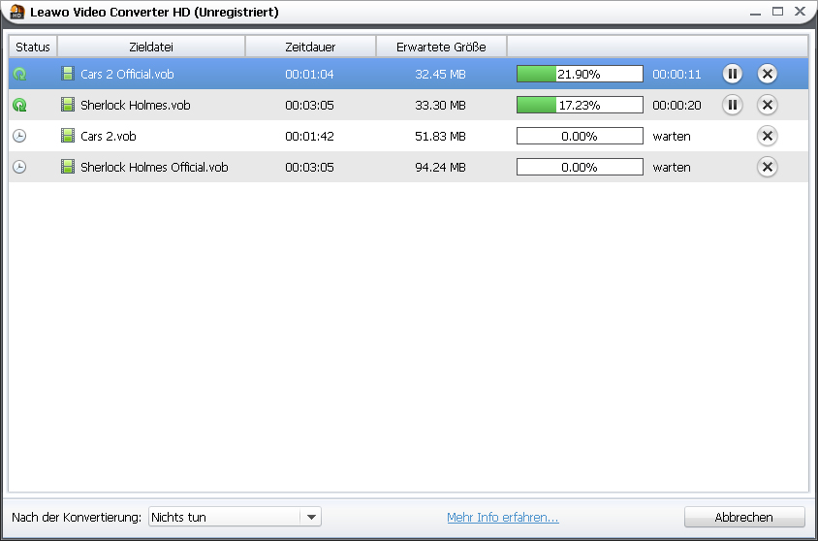Click the Leawo app icon in the title bar

pyautogui.click(x=17, y=12)
